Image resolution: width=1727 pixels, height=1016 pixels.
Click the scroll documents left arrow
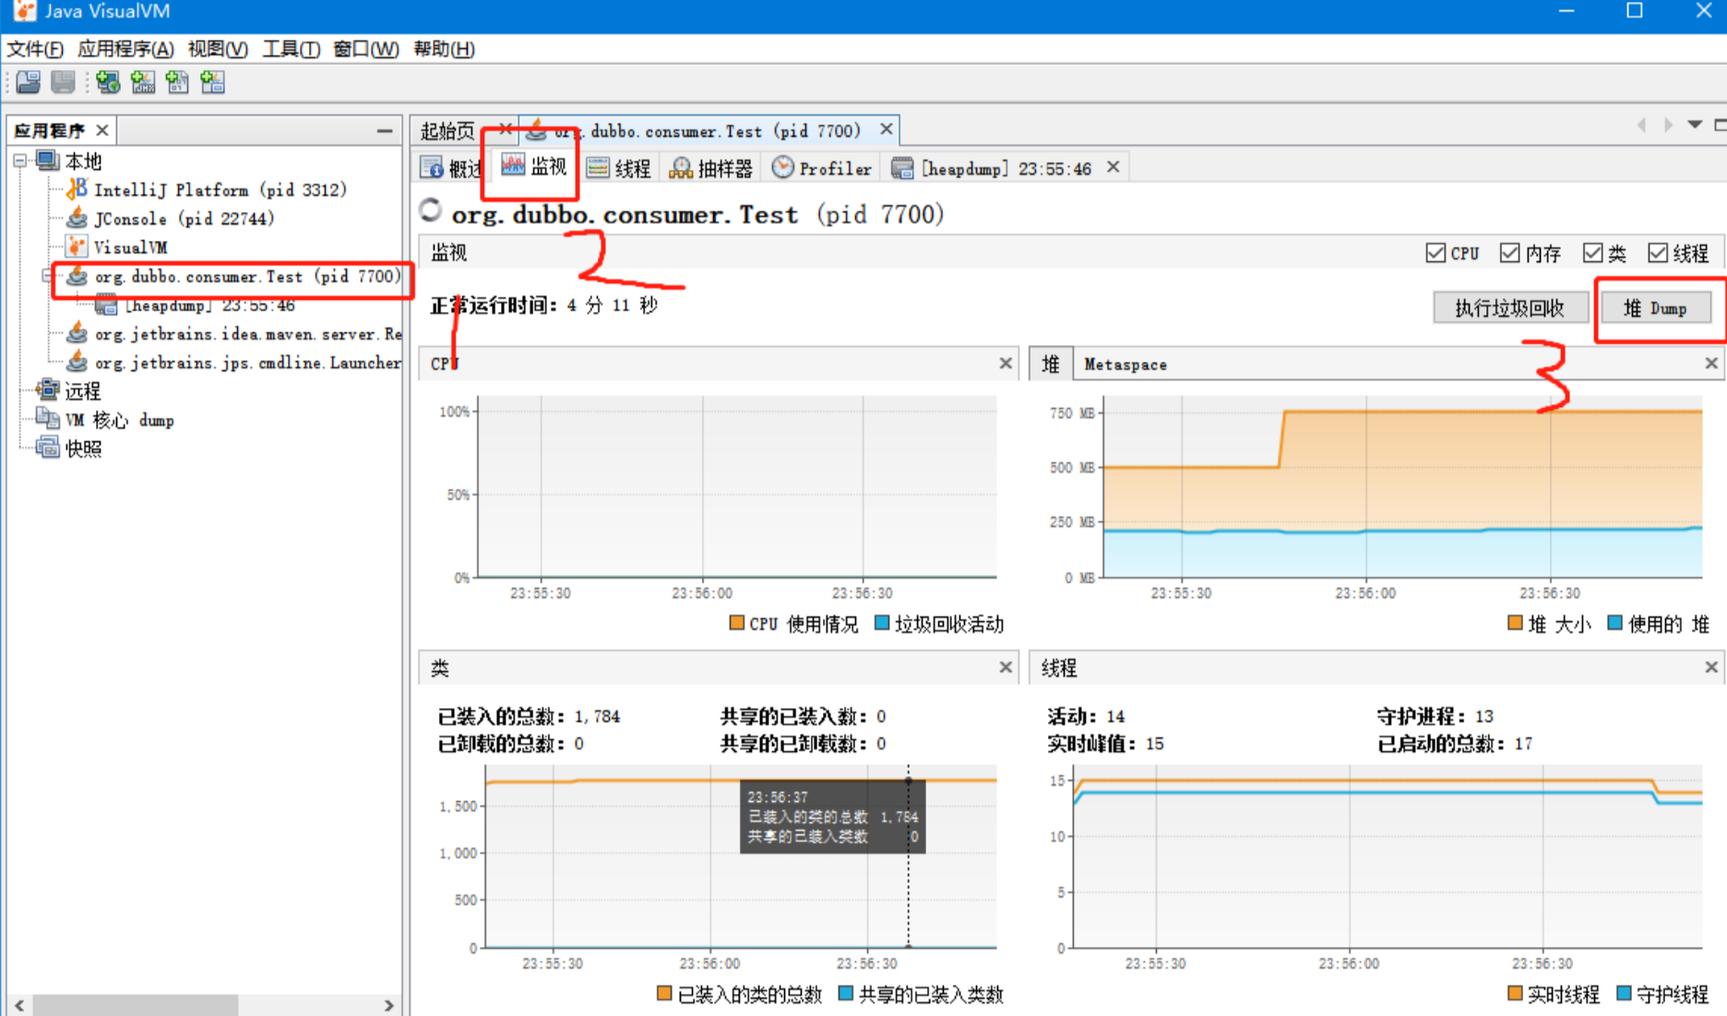[x=1641, y=125]
